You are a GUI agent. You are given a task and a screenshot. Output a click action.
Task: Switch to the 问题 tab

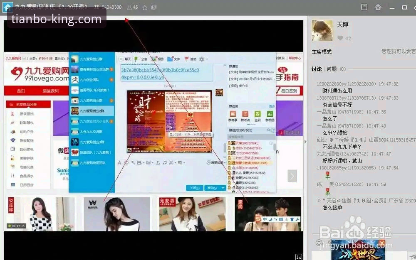pyautogui.click(x=332, y=69)
